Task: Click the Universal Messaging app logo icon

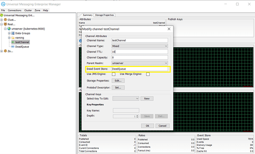Action: (x=3, y=4)
